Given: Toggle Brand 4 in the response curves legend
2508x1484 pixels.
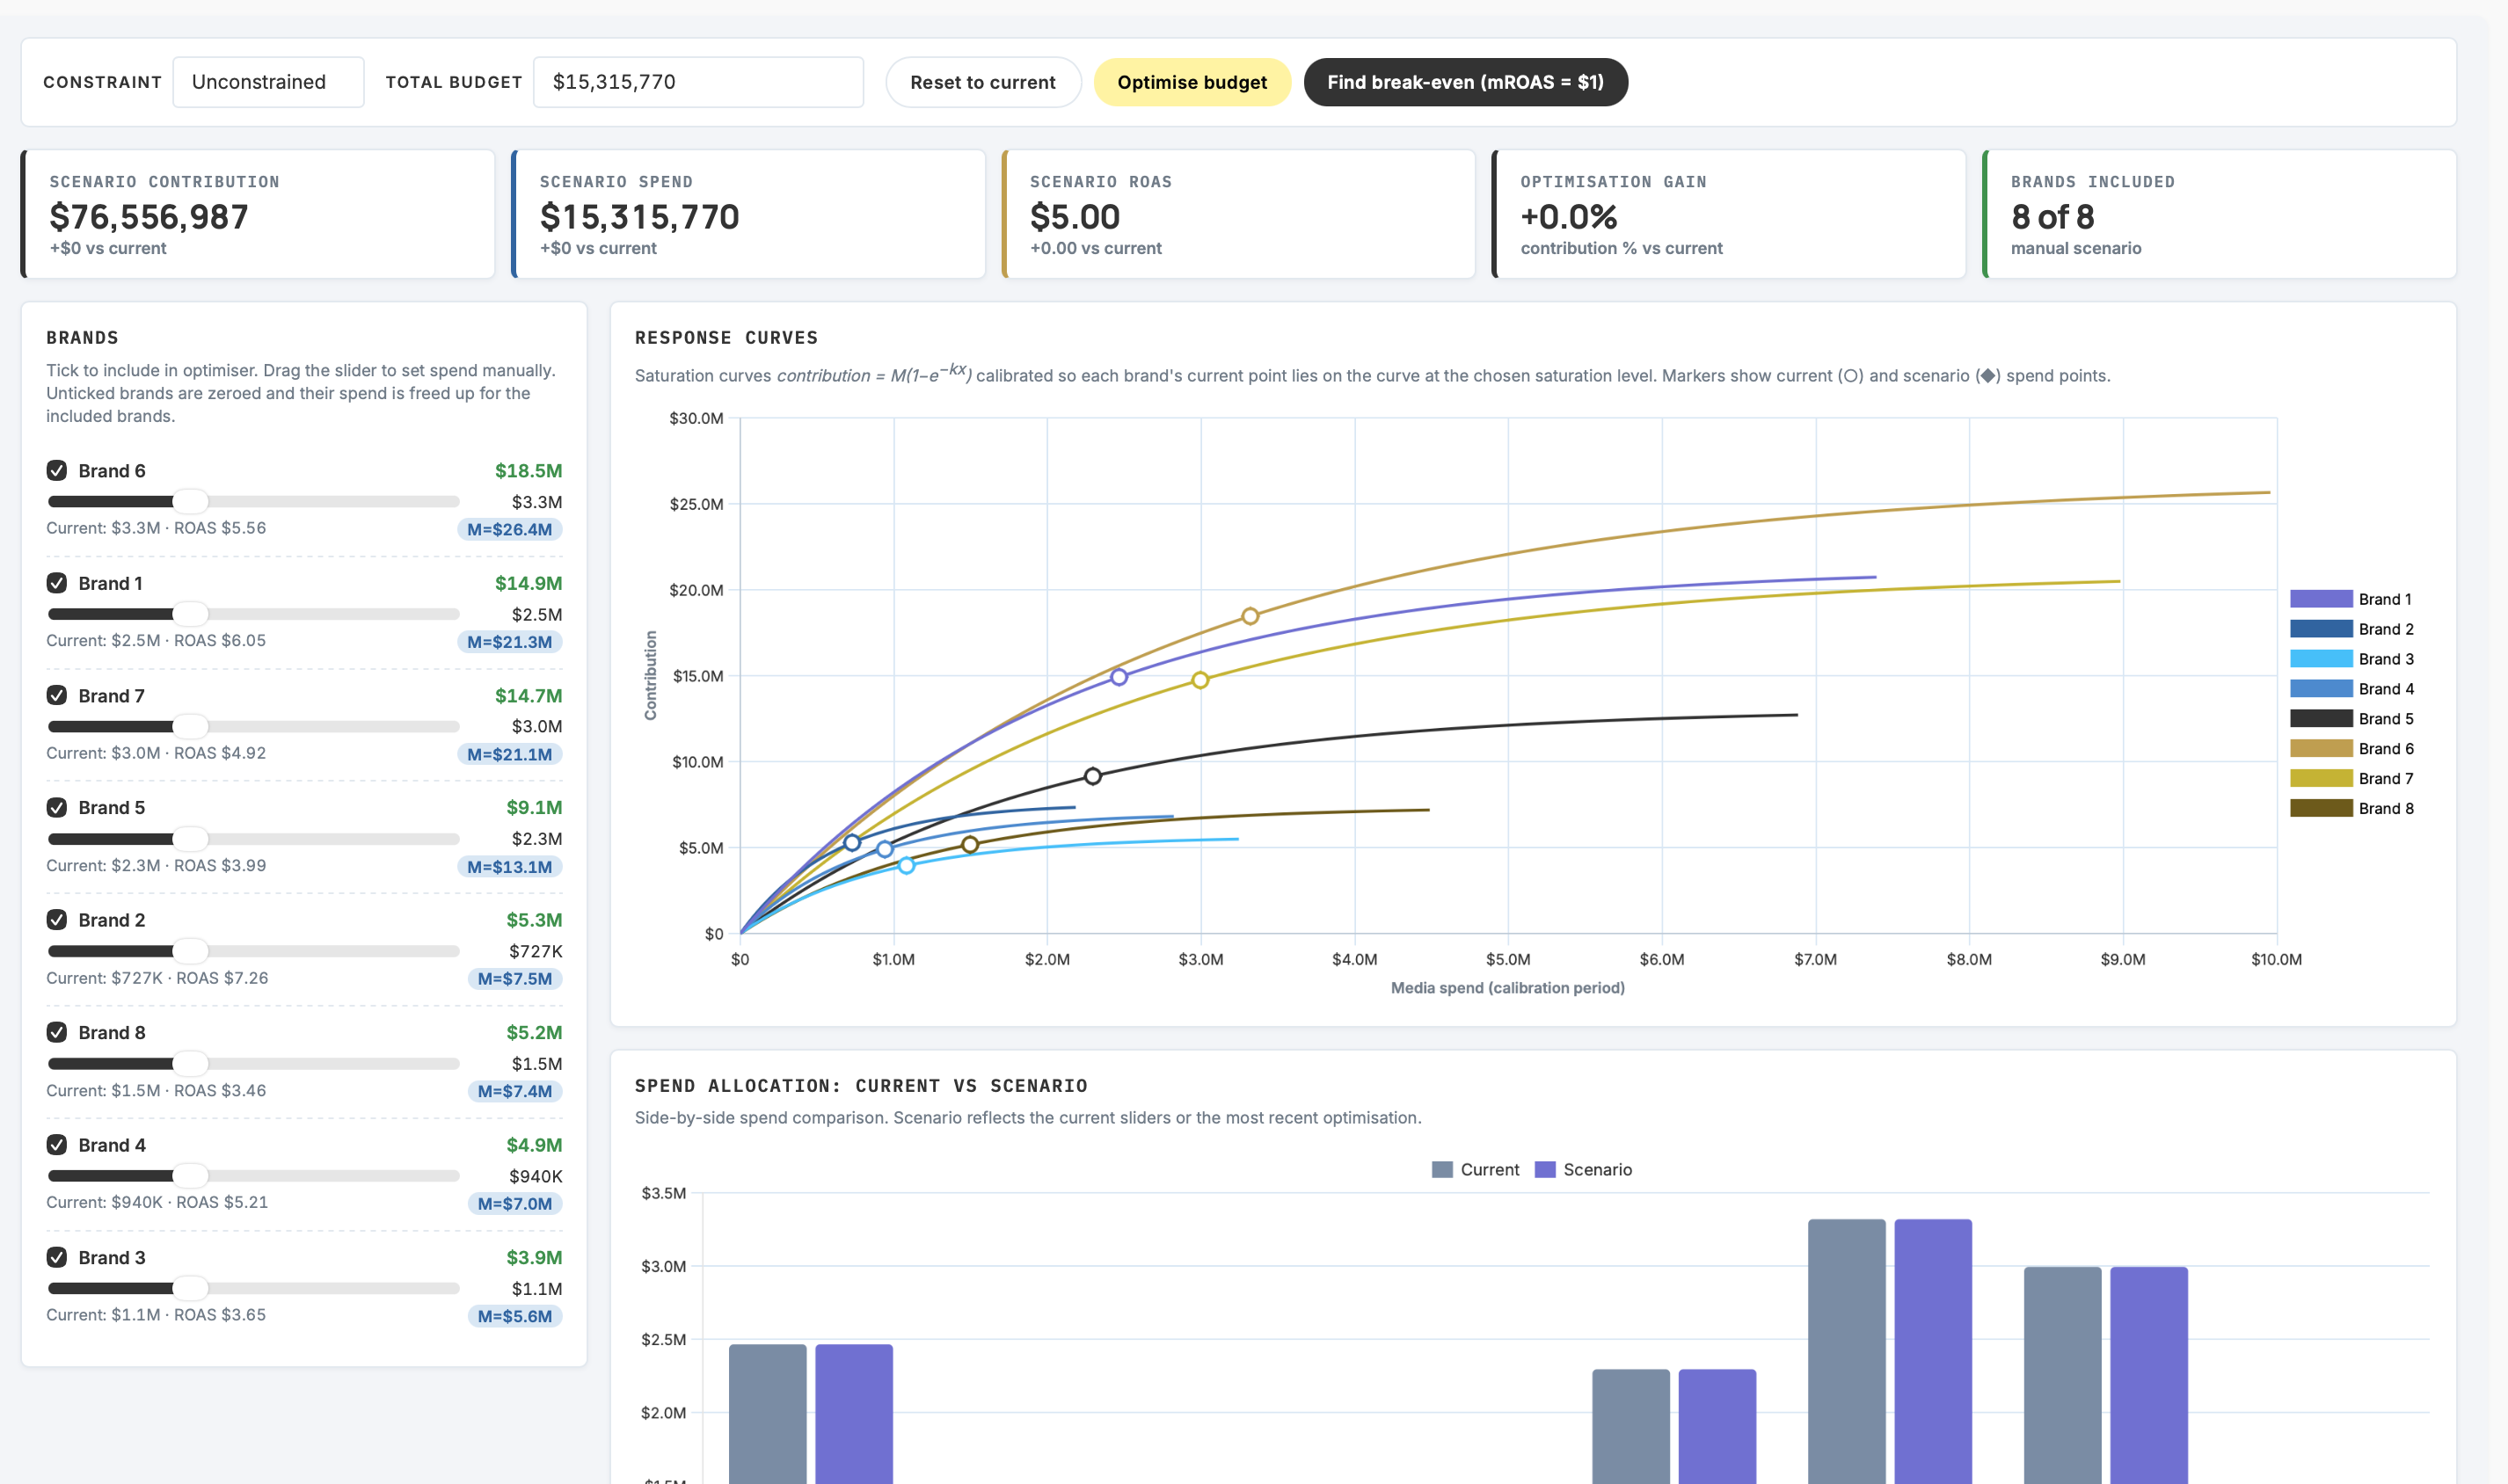Looking at the screenshot, I should tap(2351, 689).
